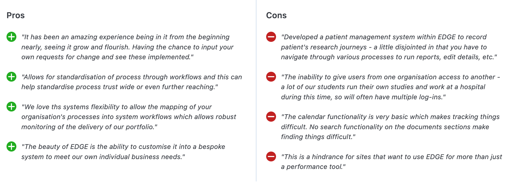The image size is (511, 196).
Task: Click red minus icon beside 'patient management system' quote
Action: pos(271,37)
